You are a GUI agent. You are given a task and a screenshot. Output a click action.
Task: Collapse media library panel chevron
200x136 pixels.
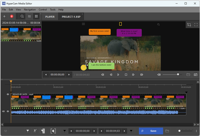pos(41,14)
